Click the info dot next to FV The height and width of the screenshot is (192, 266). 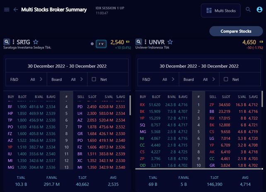point(92,44)
